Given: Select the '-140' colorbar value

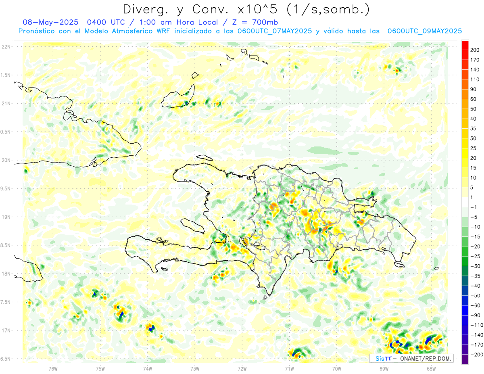Looking at the screenshot, I should tap(478, 335).
